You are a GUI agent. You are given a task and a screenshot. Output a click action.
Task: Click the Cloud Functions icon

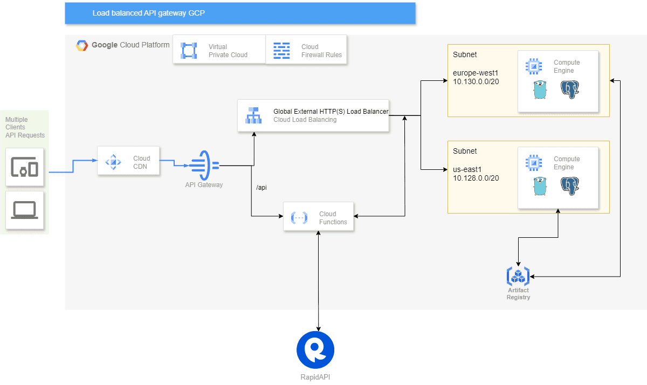click(x=299, y=217)
